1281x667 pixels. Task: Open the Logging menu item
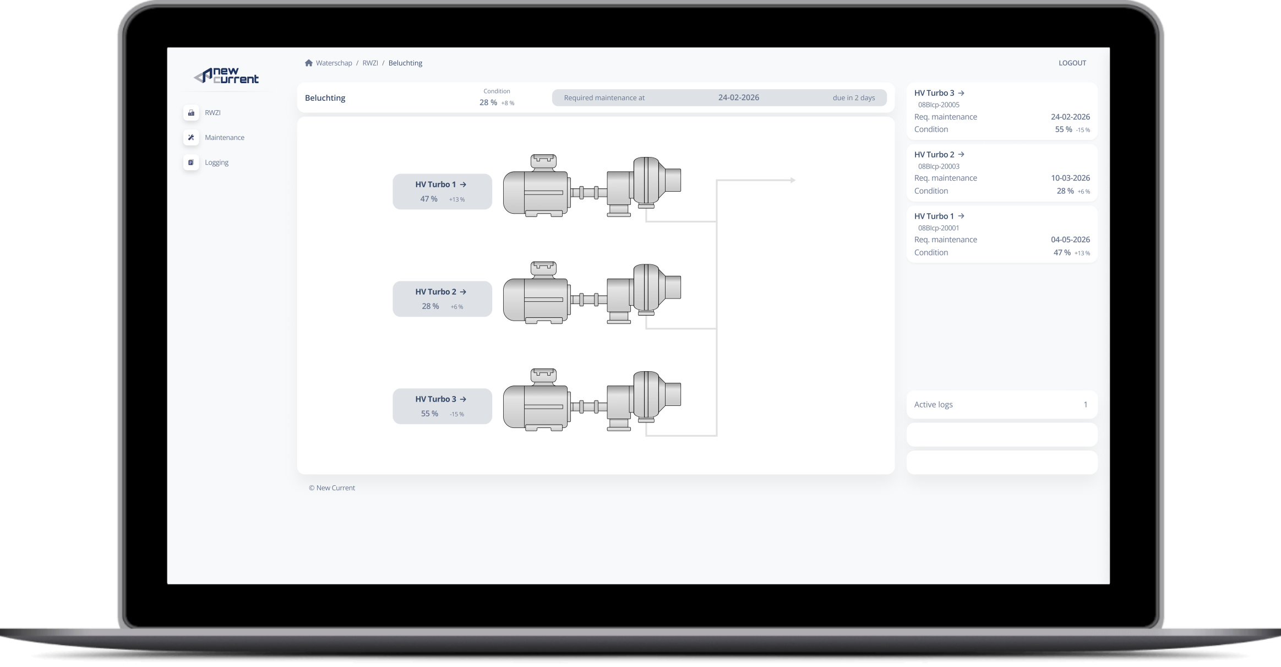216,162
